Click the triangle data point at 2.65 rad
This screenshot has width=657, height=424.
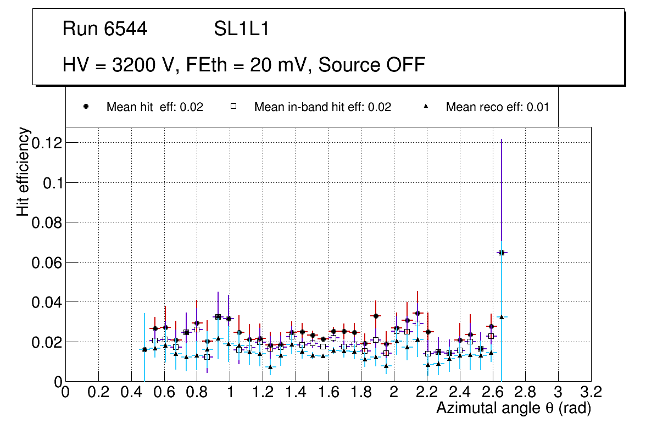tap(501, 317)
